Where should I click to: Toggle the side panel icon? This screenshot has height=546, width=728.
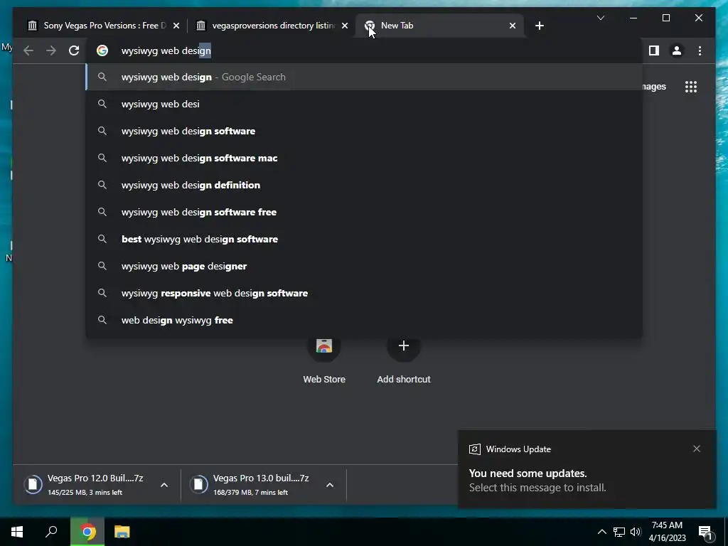tap(654, 50)
